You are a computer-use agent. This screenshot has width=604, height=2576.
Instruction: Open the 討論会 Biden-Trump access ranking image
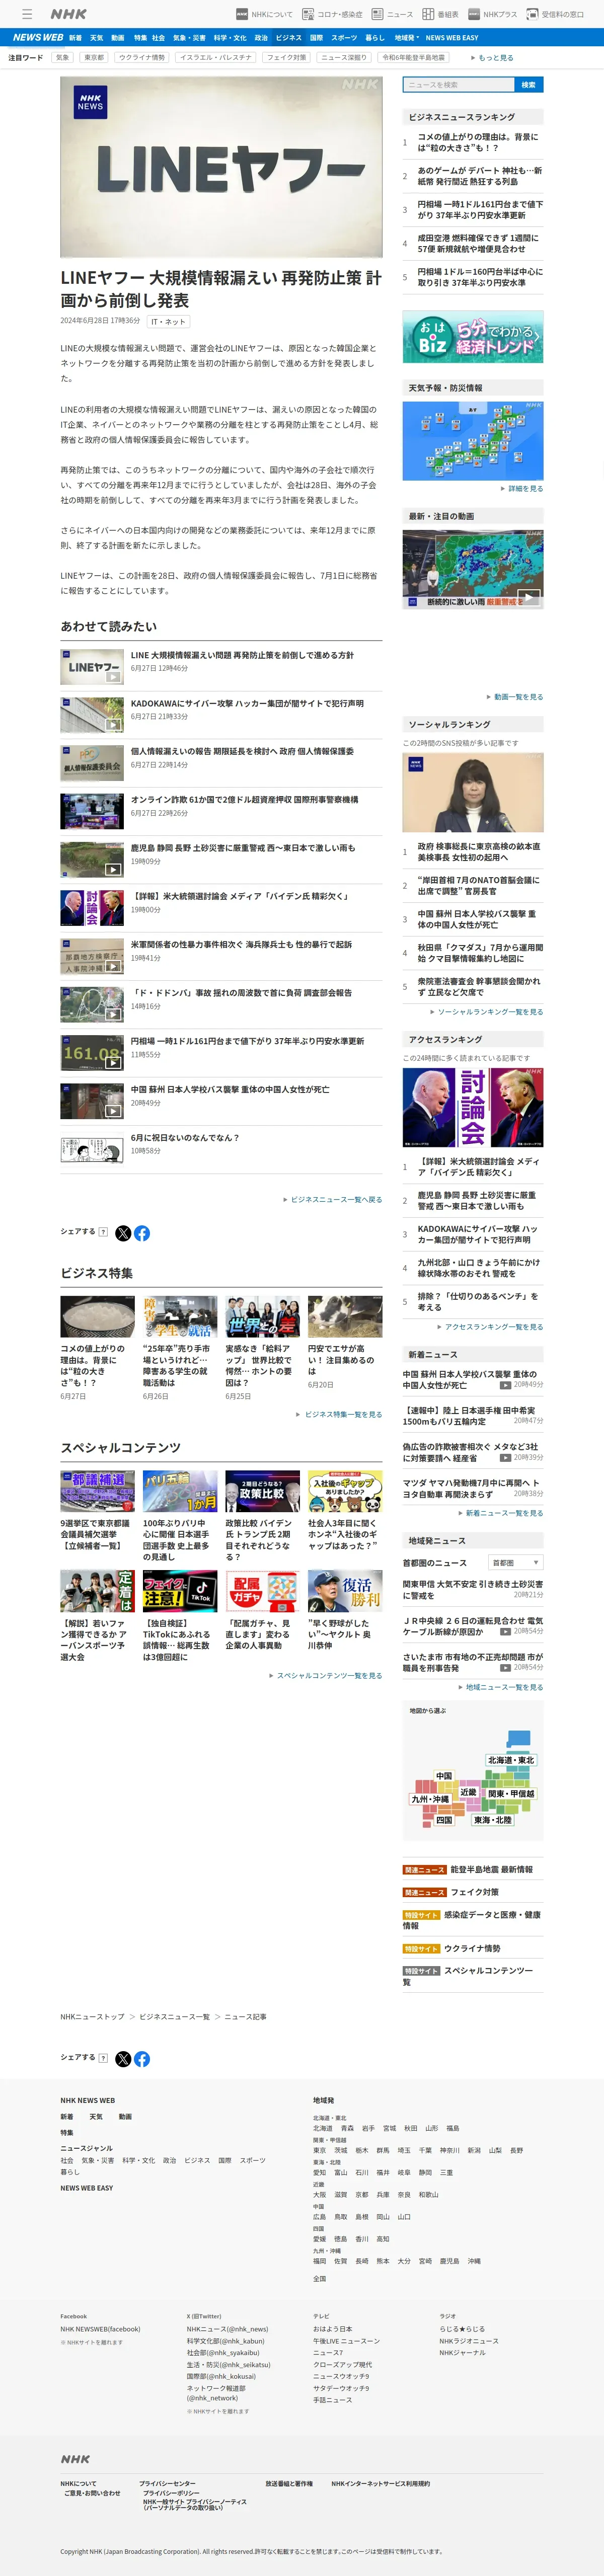click(x=473, y=1107)
